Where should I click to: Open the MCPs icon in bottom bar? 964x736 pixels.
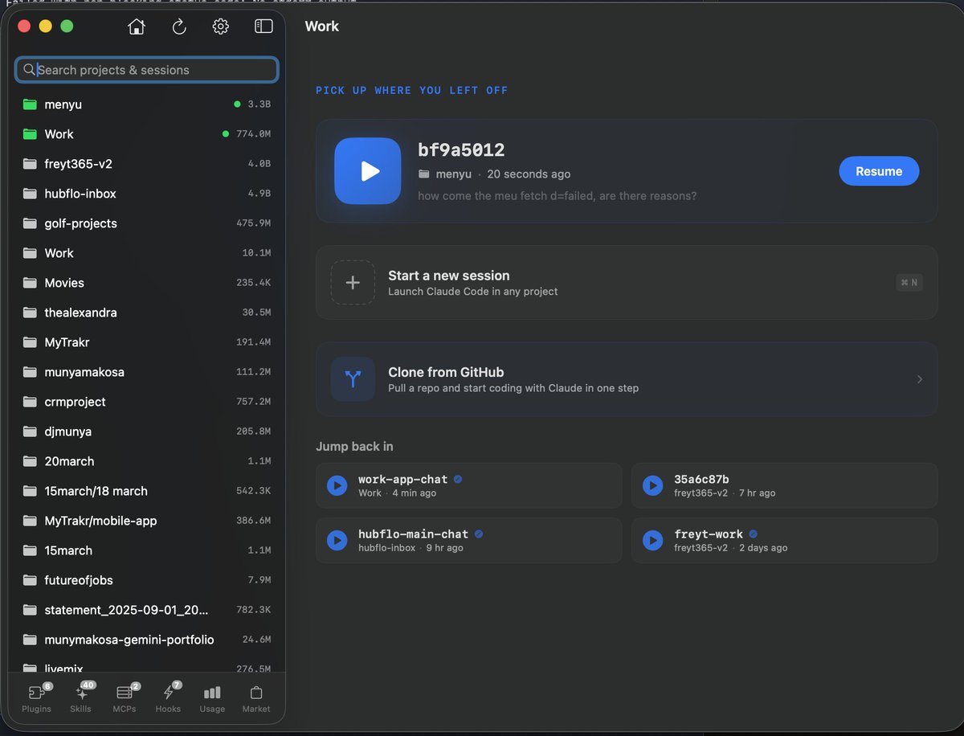(x=124, y=692)
